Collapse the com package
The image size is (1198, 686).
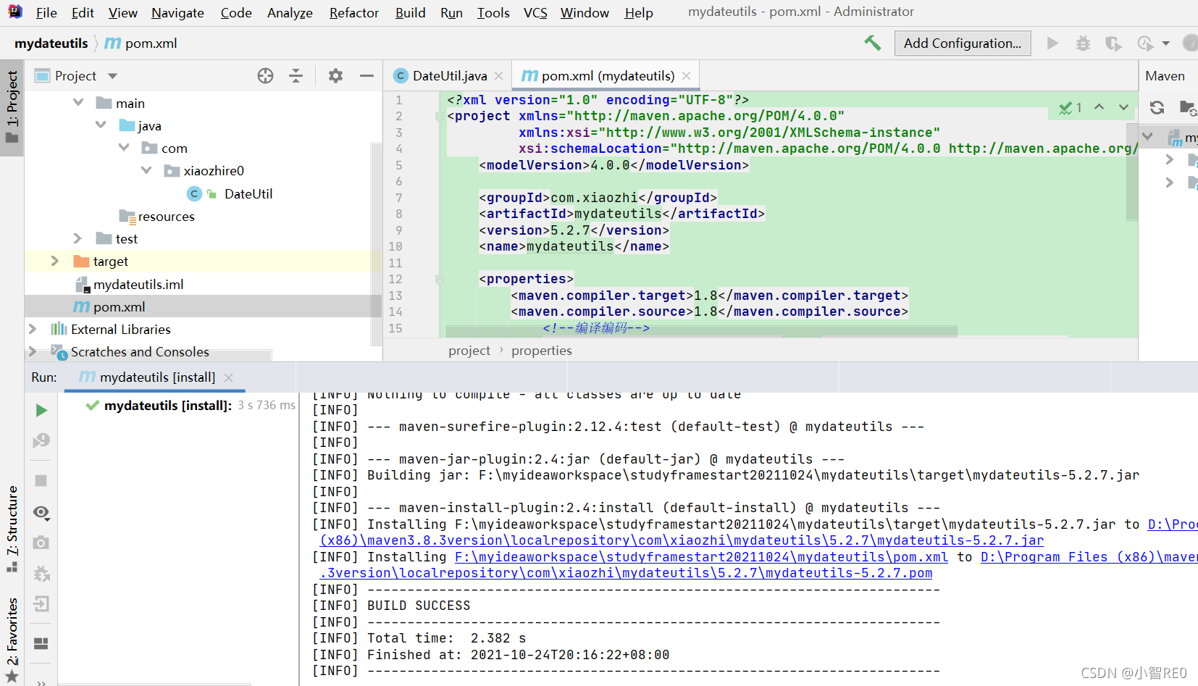click(124, 148)
